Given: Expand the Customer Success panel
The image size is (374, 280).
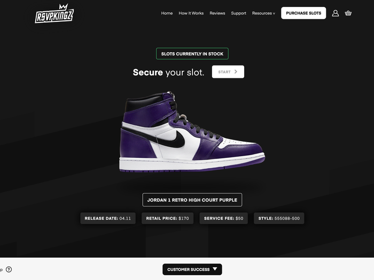Looking at the screenshot, I should tap(192, 269).
